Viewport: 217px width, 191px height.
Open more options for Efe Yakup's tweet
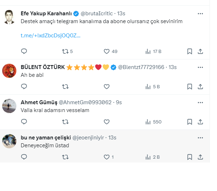click(200, 14)
